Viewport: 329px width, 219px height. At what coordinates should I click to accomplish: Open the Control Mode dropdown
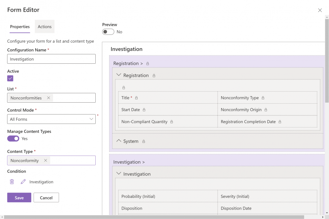(x=91, y=119)
